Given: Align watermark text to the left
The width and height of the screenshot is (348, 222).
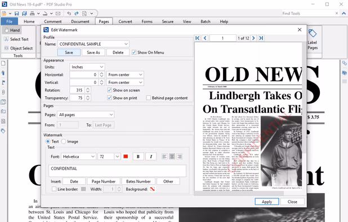Looking at the screenshot, I should point(164,157).
